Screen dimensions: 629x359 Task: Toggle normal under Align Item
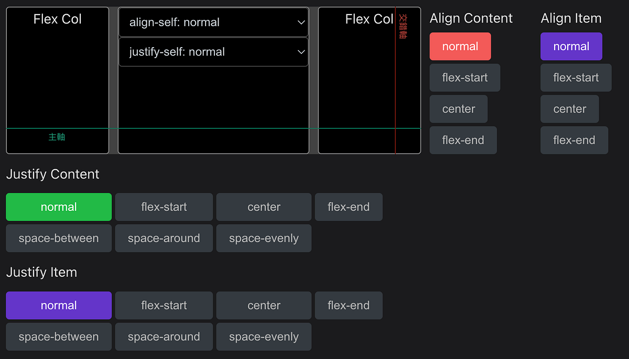pyautogui.click(x=571, y=46)
